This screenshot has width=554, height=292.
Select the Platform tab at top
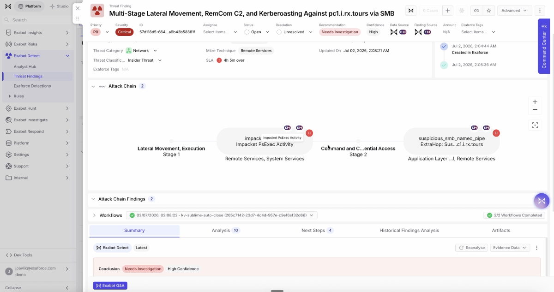[30, 6]
